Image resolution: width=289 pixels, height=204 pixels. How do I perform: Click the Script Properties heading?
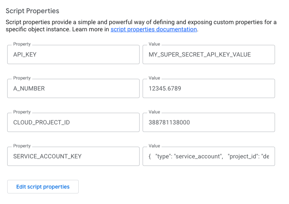(x=33, y=11)
